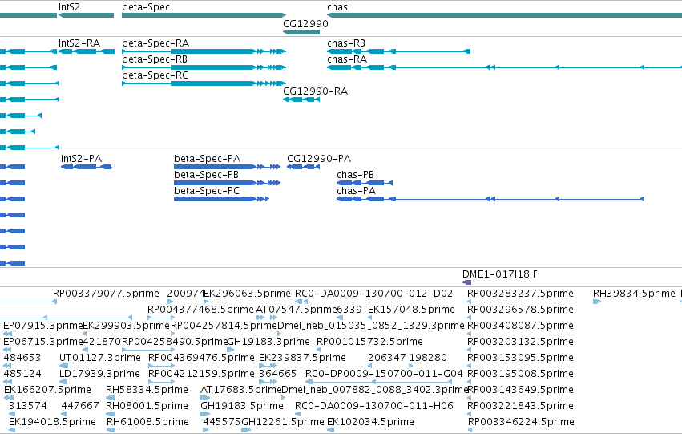Click the EK296063.5prime EST label

click(247, 294)
